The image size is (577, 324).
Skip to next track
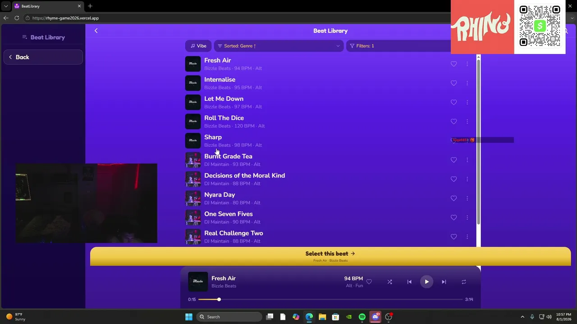[444, 282]
